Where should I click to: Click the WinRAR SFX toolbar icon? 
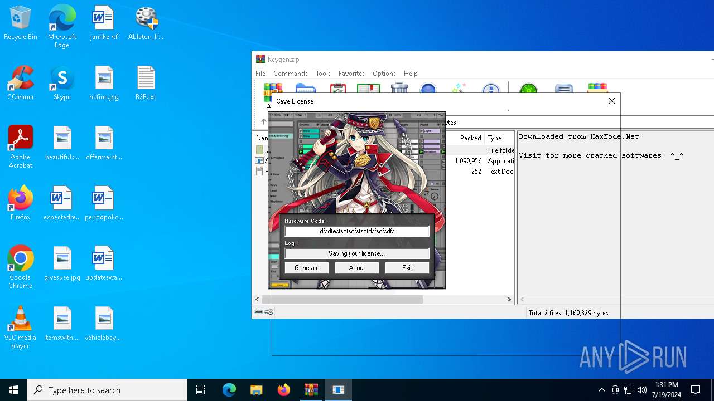pyautogui.click(x=597, y=88)
